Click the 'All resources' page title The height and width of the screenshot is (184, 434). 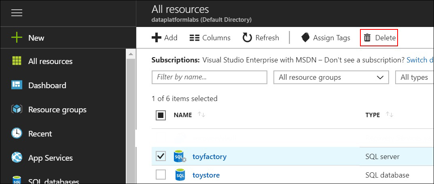[180, 9]
